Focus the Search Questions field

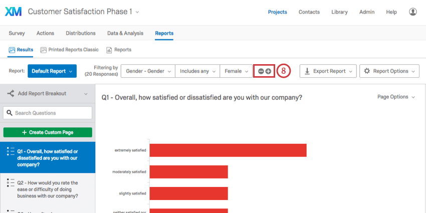tap(48, 113)
